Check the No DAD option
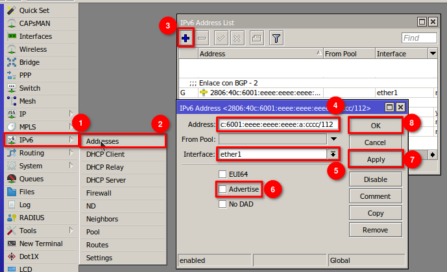The width and height of the screenshot is (447, 272). pos(223,204)
